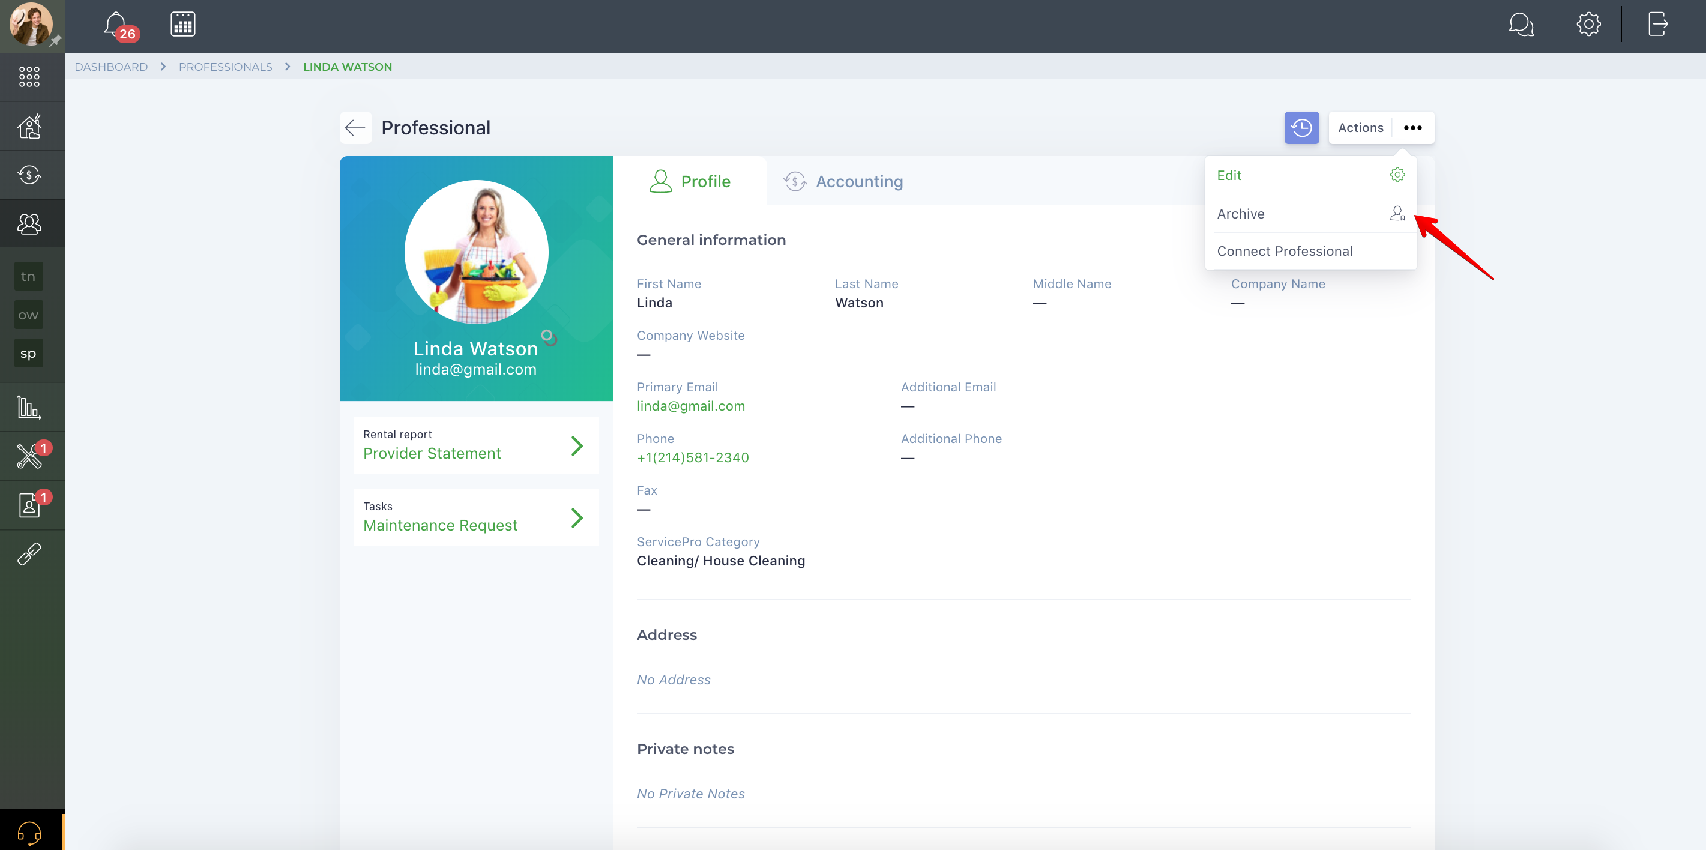The height and width of the screenshot is (850, 1706).
Task: Go to PROFESSIONALS breadcrumb
Action: 225,67
